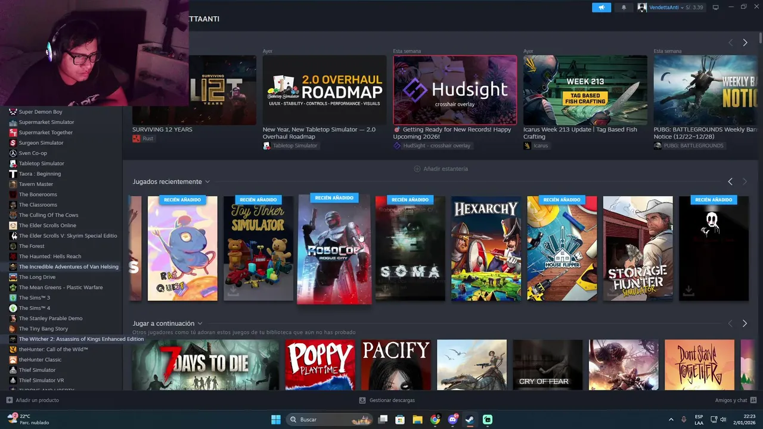Click the Skyrim Special Edition list icon
This screenshot has height=429, width=763.
(13, 235)
